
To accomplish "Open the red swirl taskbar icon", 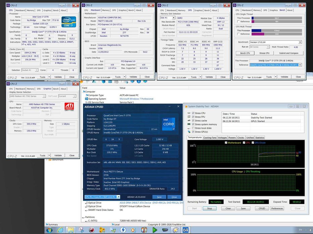I will 92,230.
